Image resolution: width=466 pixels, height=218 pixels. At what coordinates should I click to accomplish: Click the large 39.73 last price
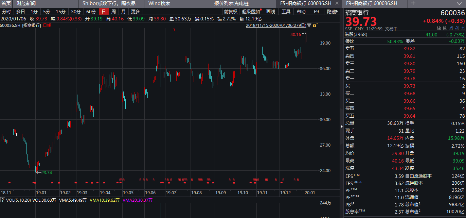pos(361,22)
